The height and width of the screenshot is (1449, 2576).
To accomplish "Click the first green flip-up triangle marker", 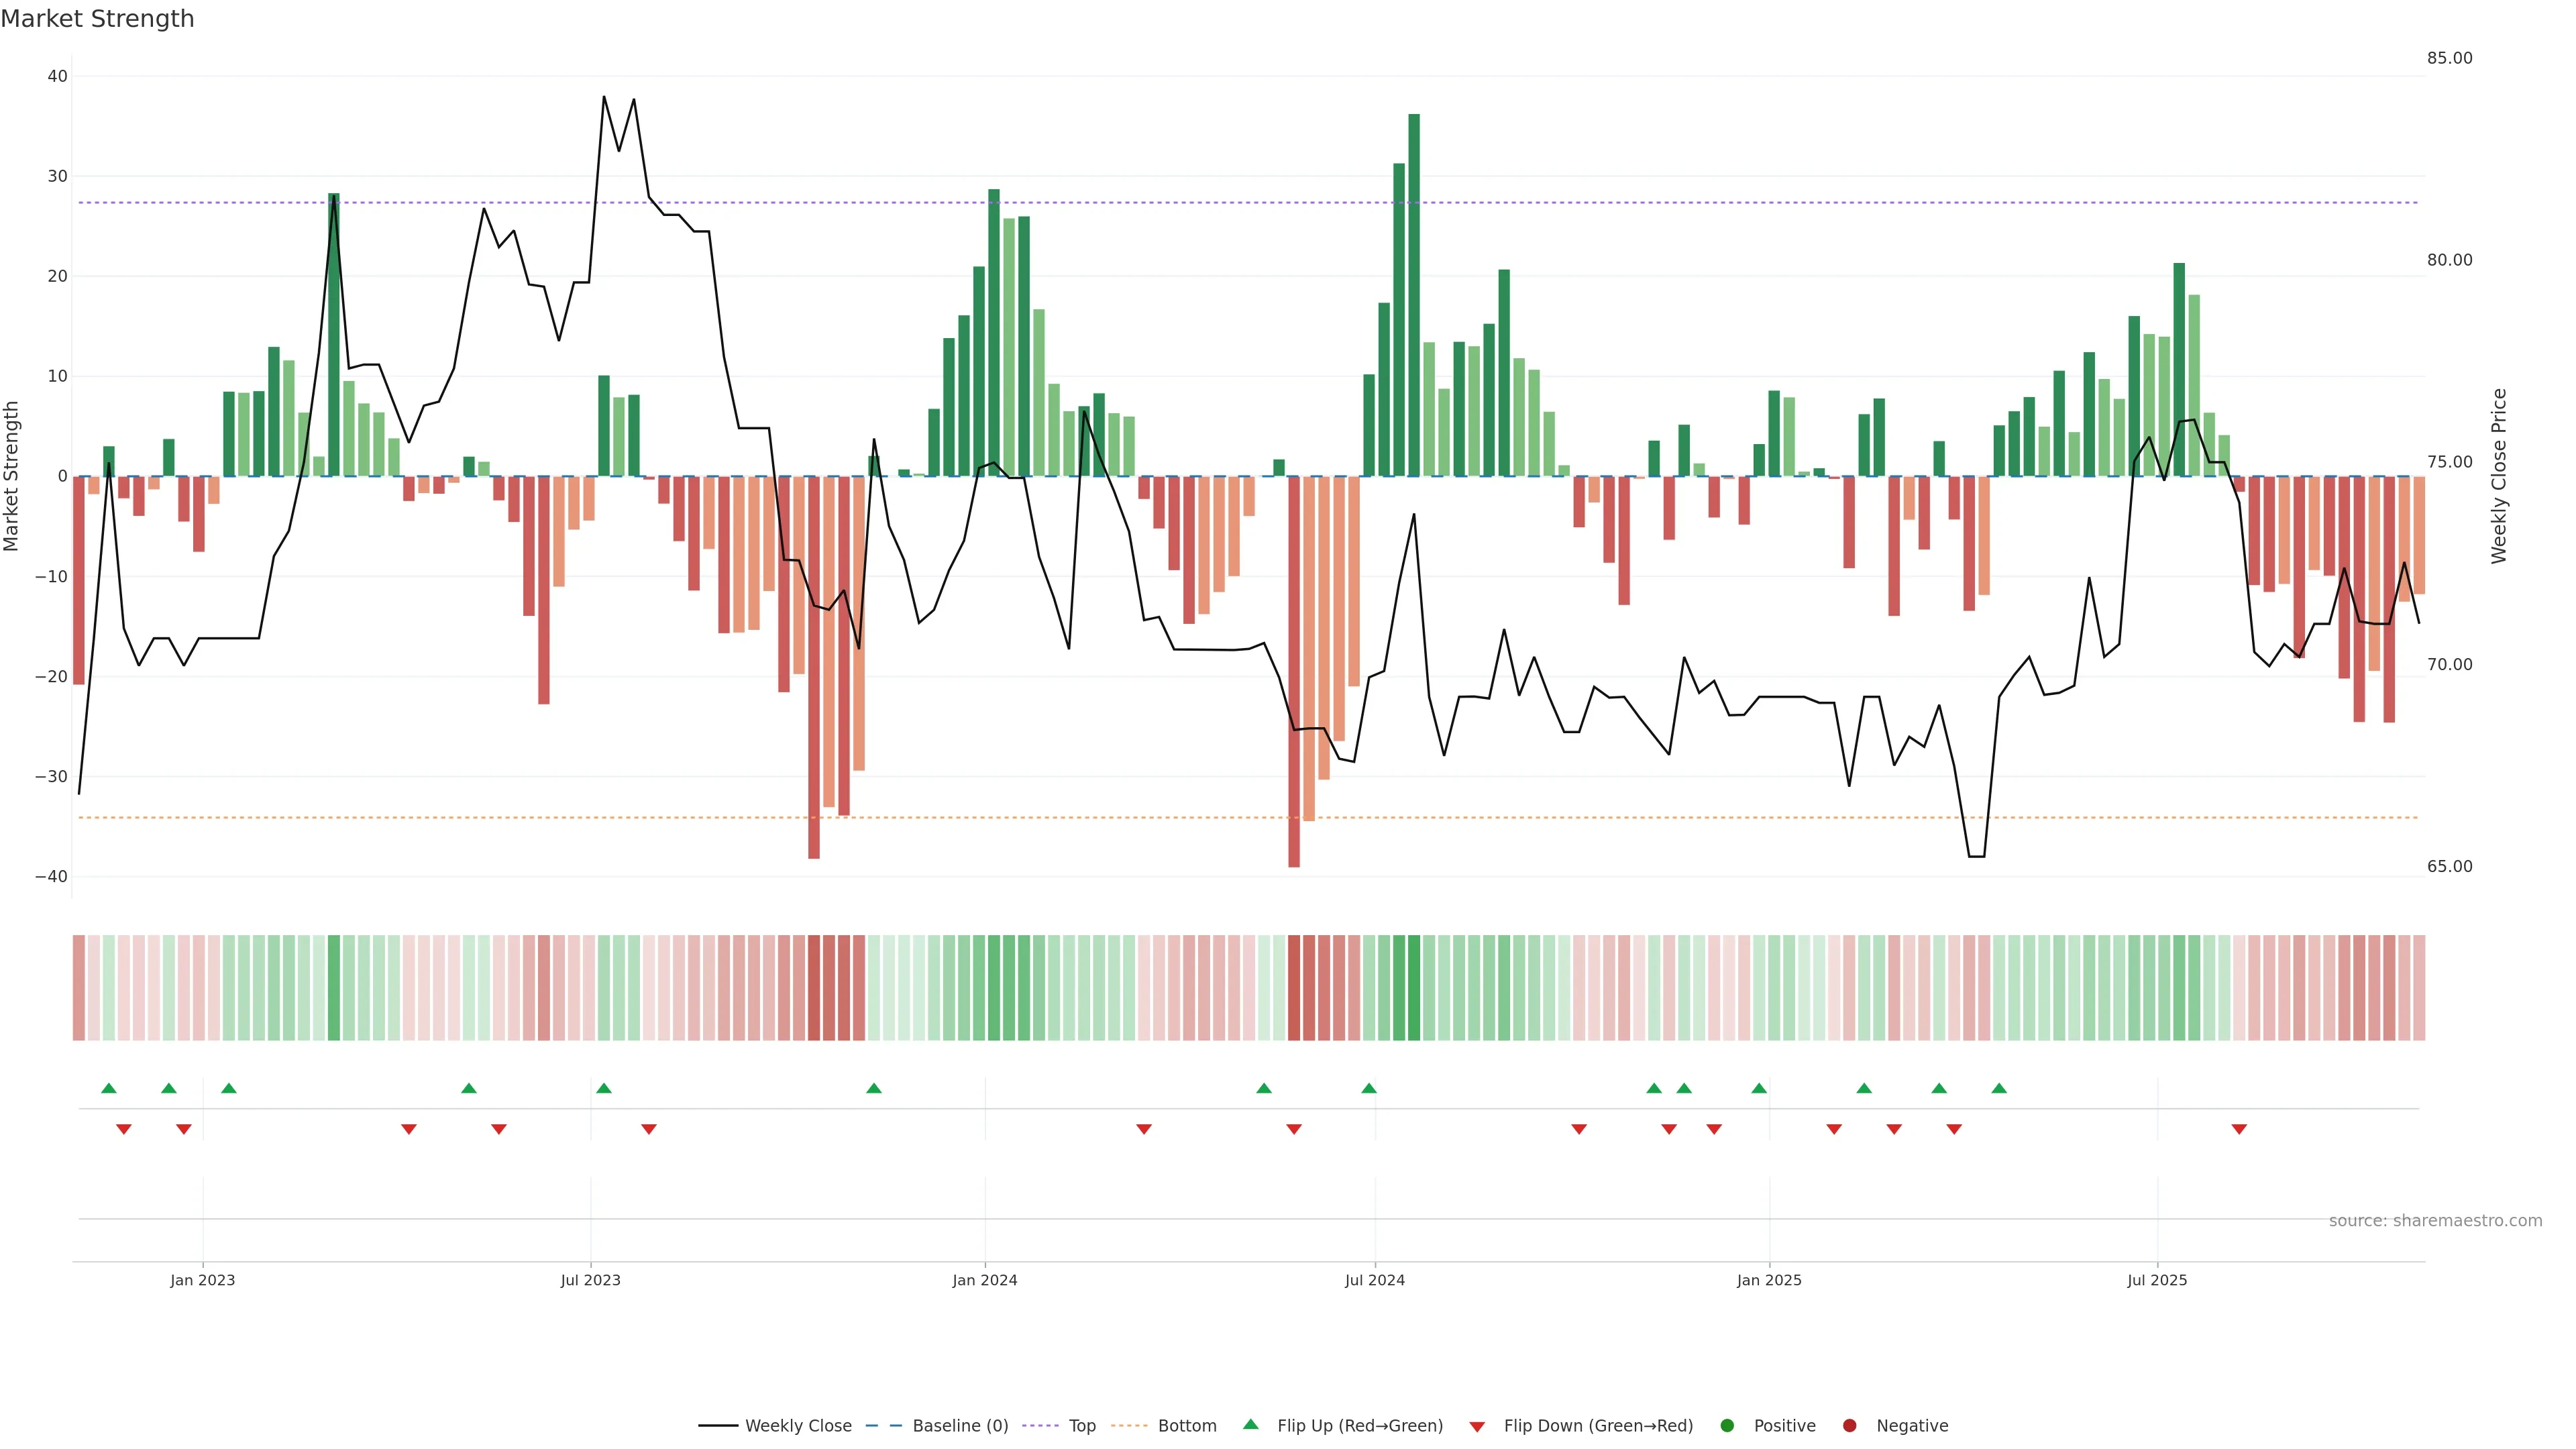I will click(x=109, y=1088).
